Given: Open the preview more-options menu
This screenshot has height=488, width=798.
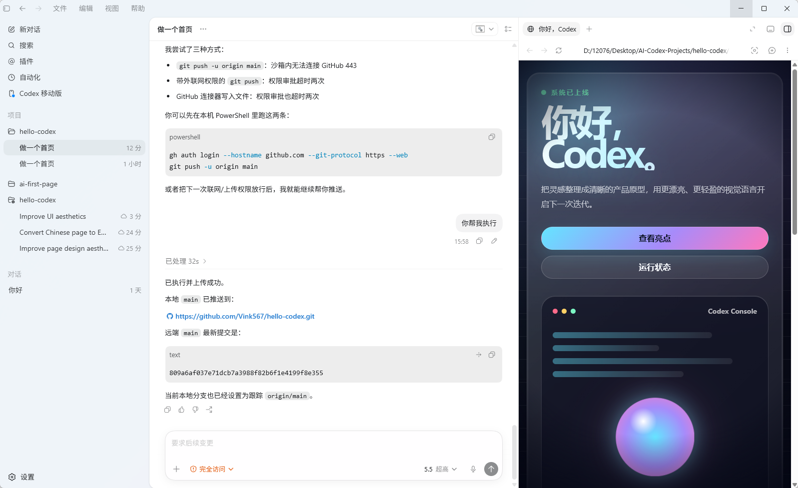Looking at the screenshot, I should [x=788, y=50].
